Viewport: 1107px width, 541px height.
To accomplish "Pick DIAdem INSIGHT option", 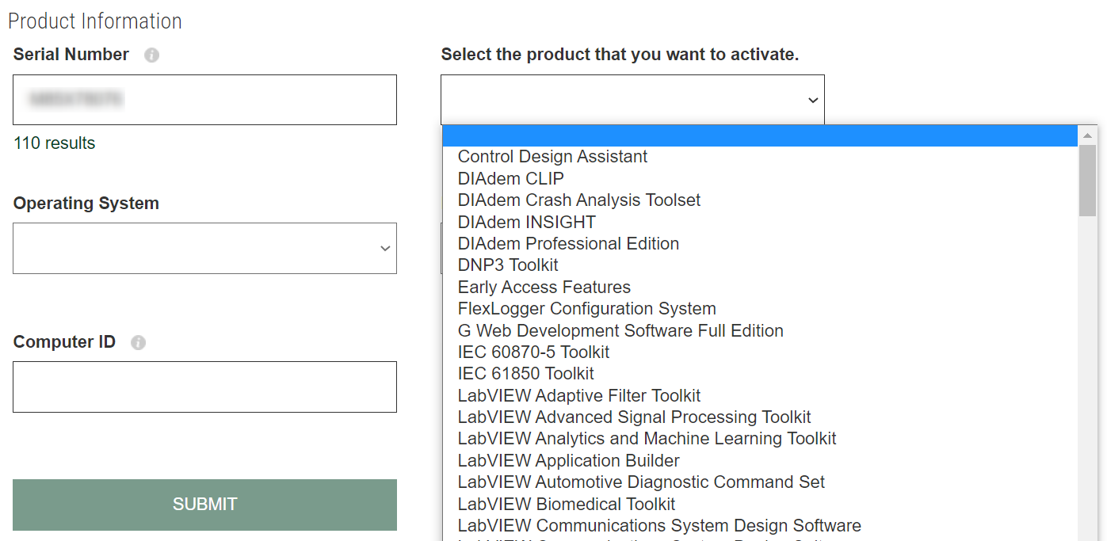I will pos(760,223).
